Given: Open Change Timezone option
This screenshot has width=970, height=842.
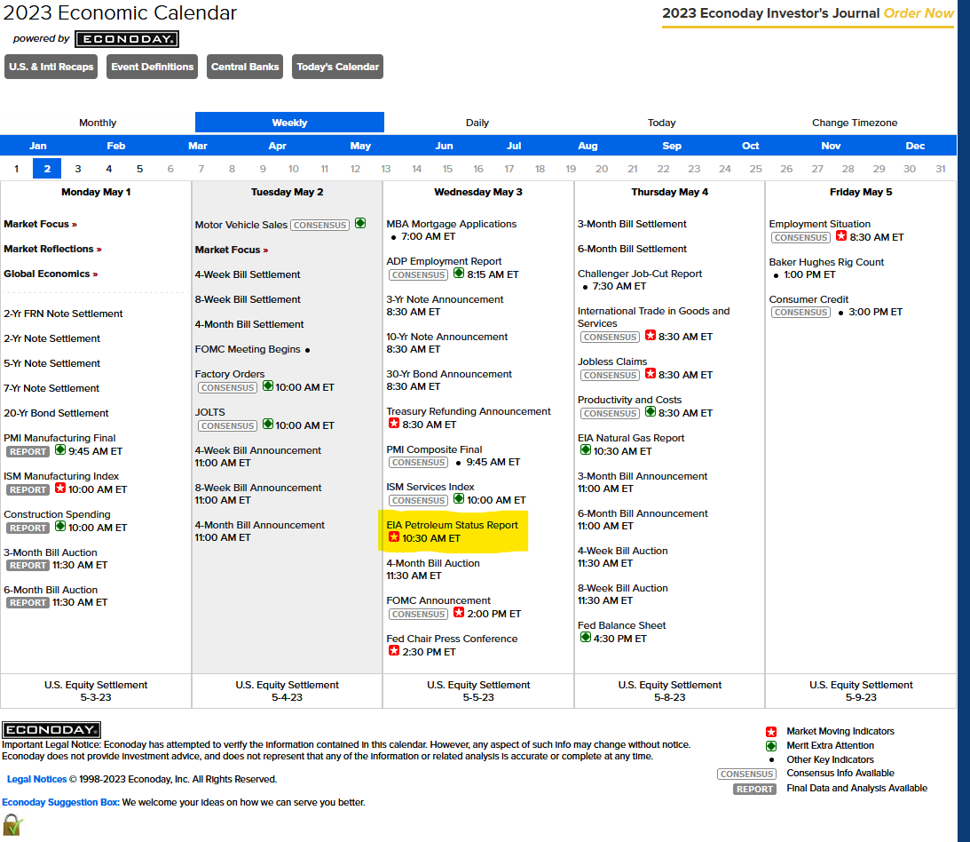Looking at the screenshot, I should tap(855, 123).
